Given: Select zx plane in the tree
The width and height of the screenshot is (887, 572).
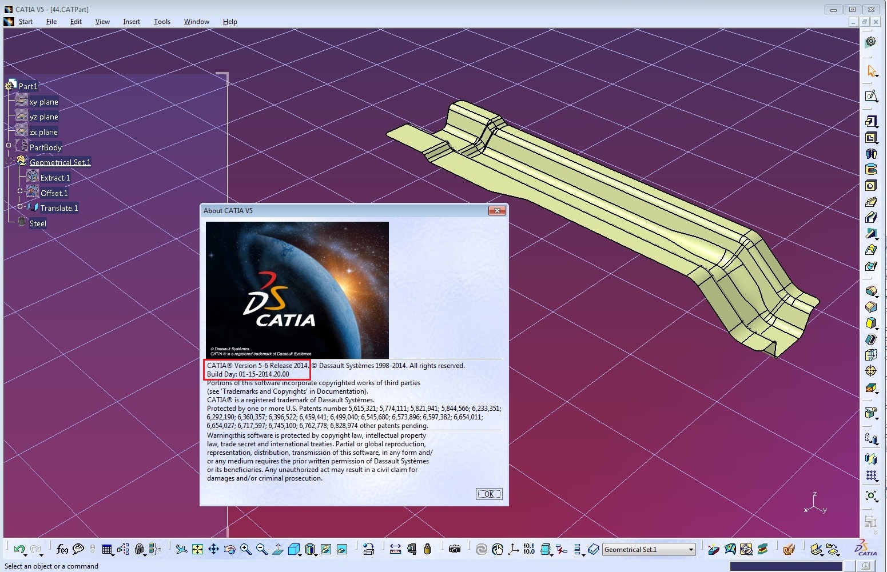Looking at the screenshot, I should click(x=43, y=132).
